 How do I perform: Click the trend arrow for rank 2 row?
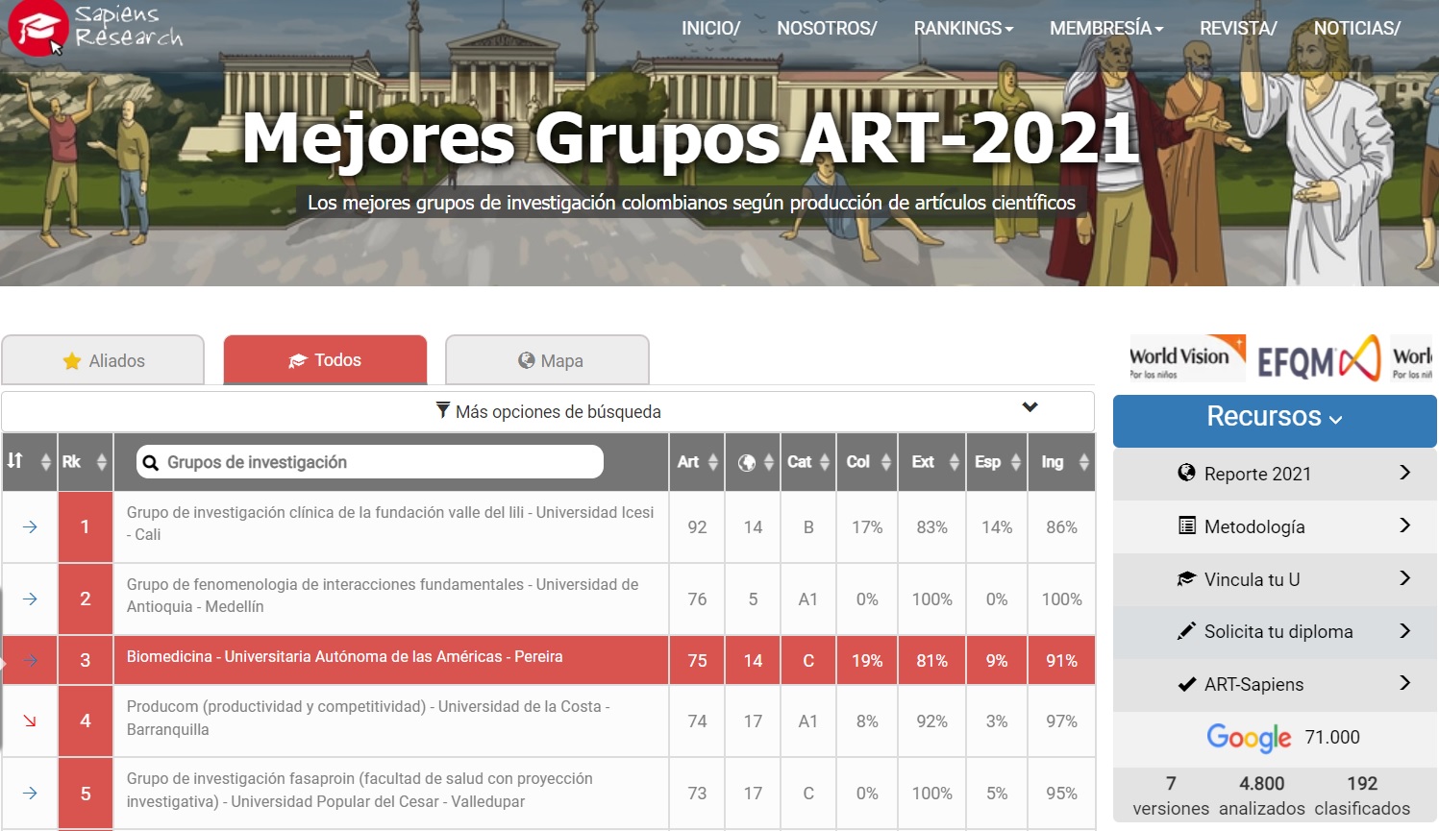click(30, 599)
